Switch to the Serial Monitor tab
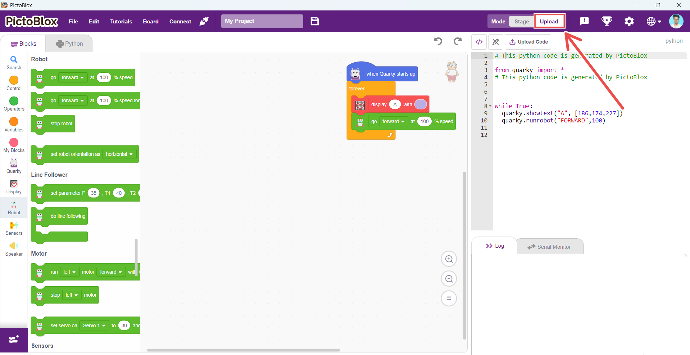This screenshot has width=690, height=355. (549, 247)
